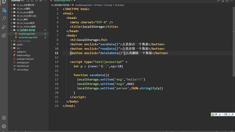Open vue.config.js in the explorer
This screenshot has height=132, width=235.
pos(23,70)
